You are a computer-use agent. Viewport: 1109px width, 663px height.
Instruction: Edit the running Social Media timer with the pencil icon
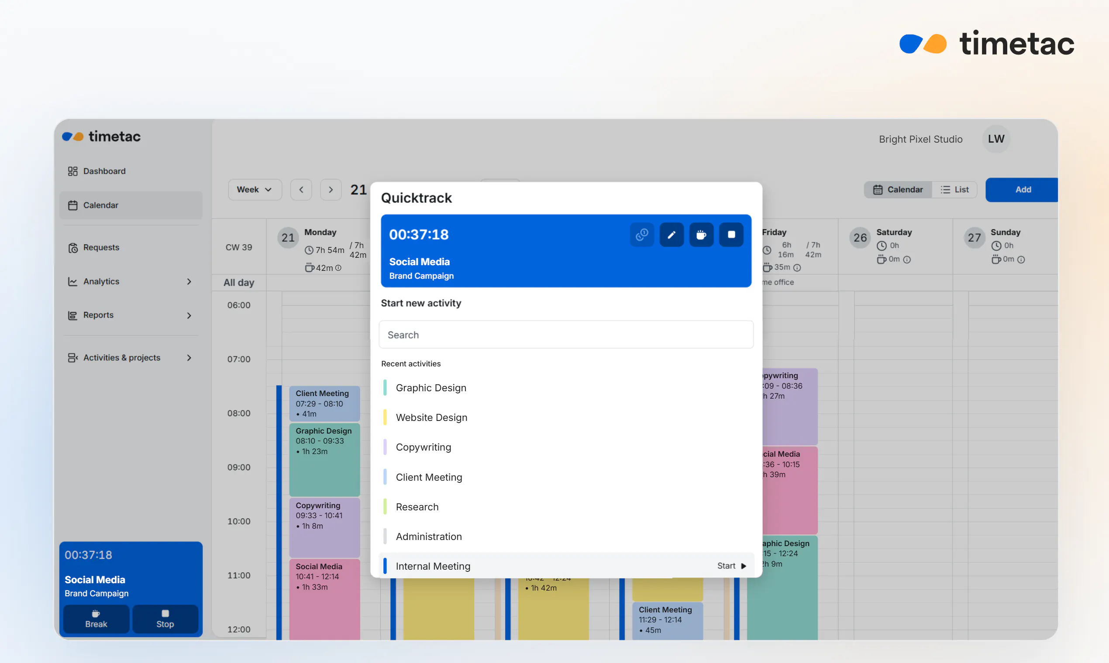[671, 235]
